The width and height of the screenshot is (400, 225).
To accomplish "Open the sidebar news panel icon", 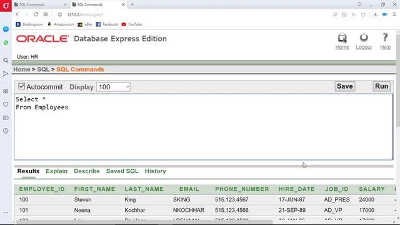I will point(6,117).
